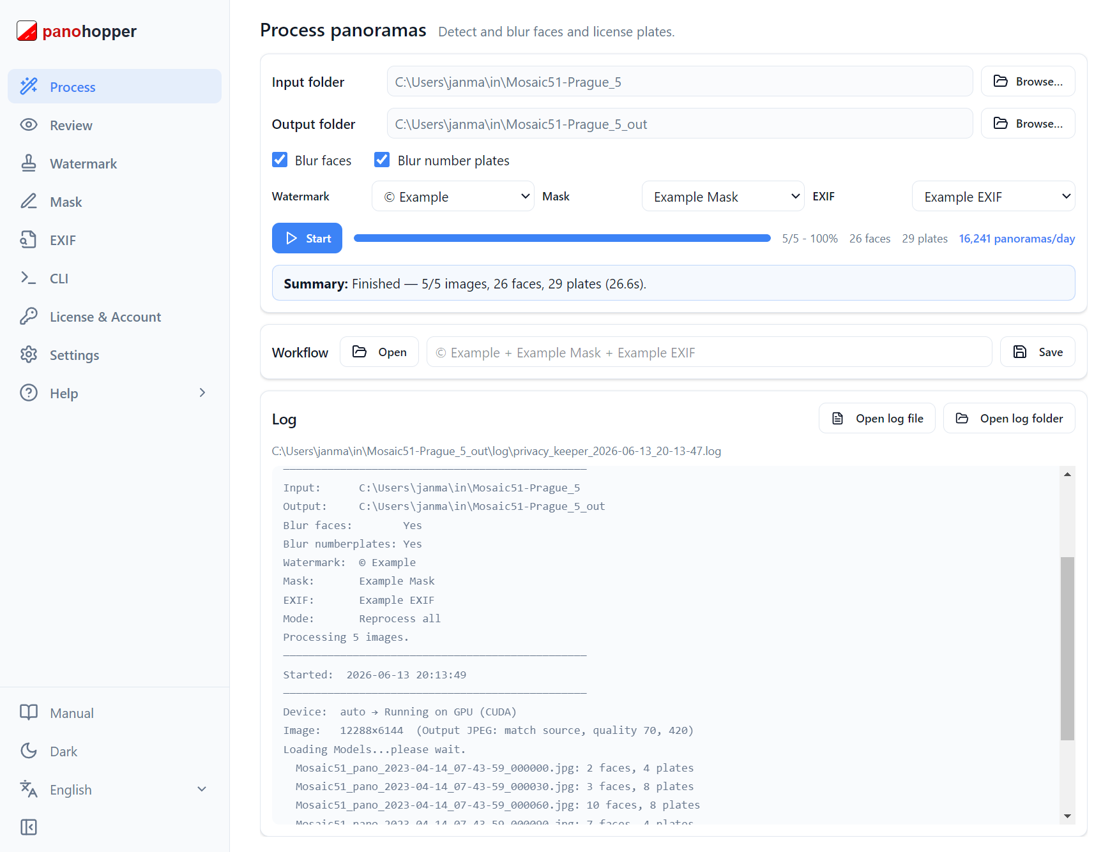Open the Watermark section
Screen dimensions: 1117x852
click(x=114, y=163)
